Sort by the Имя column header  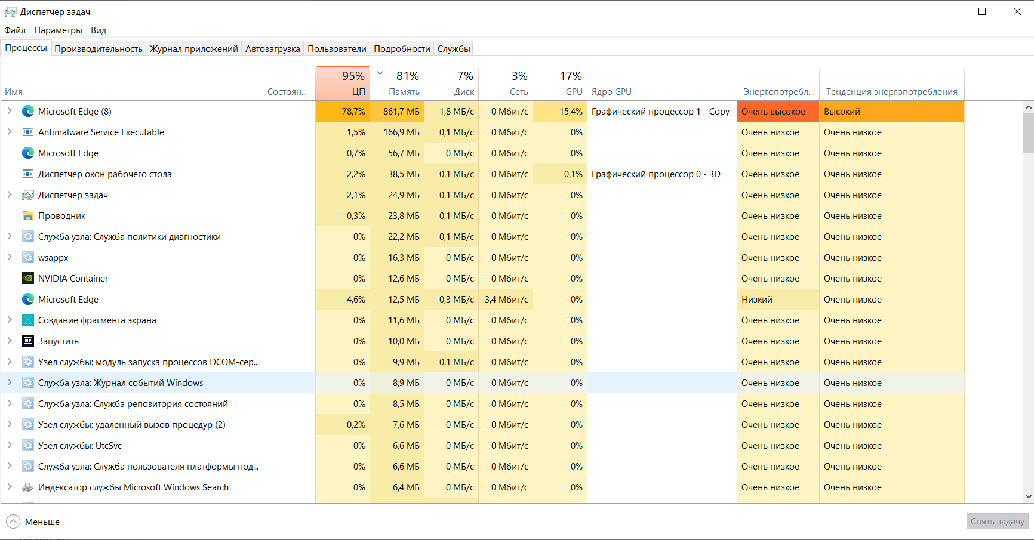pos(131,84)
